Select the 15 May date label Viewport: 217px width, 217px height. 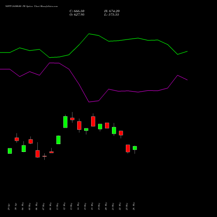[85, 206]
